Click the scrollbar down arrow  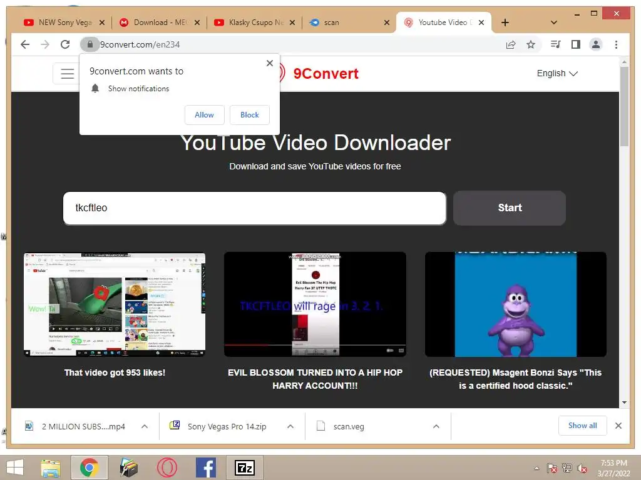click(x=624, y=403)
